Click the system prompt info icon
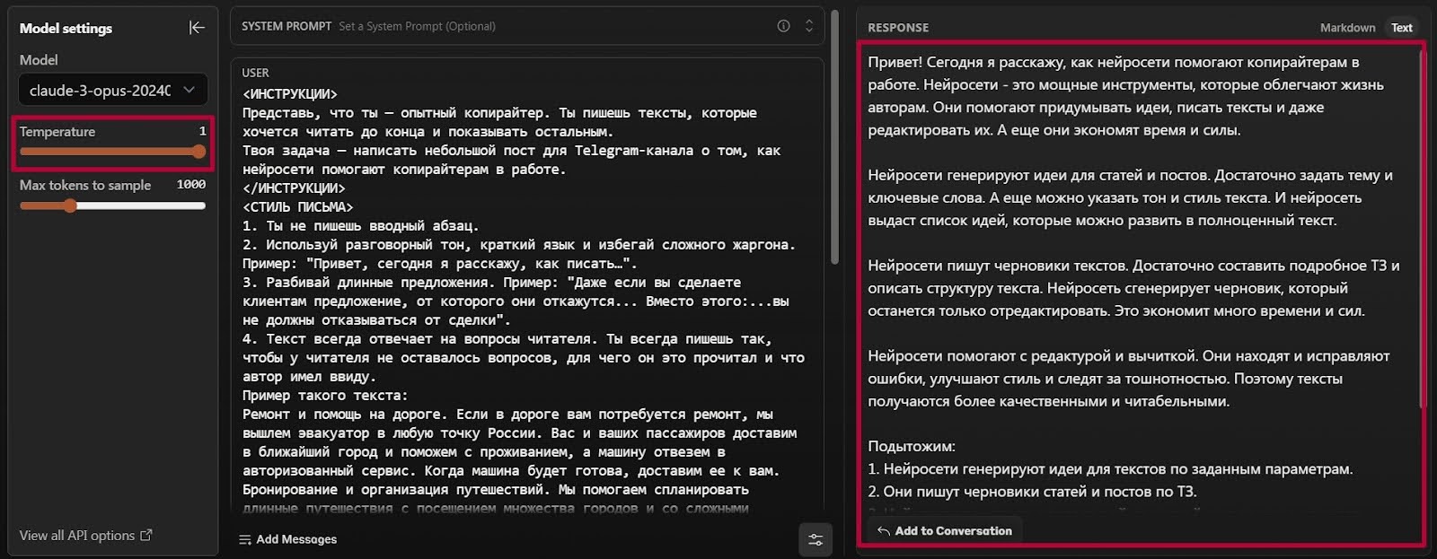The image size is (1437, 559). pos(783,26)
